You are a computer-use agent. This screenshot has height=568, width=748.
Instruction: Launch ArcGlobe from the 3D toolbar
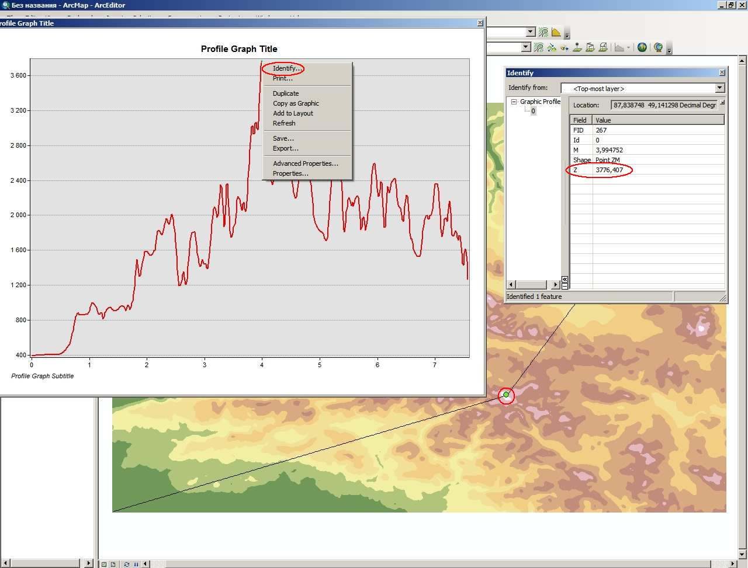pos(658,47)
